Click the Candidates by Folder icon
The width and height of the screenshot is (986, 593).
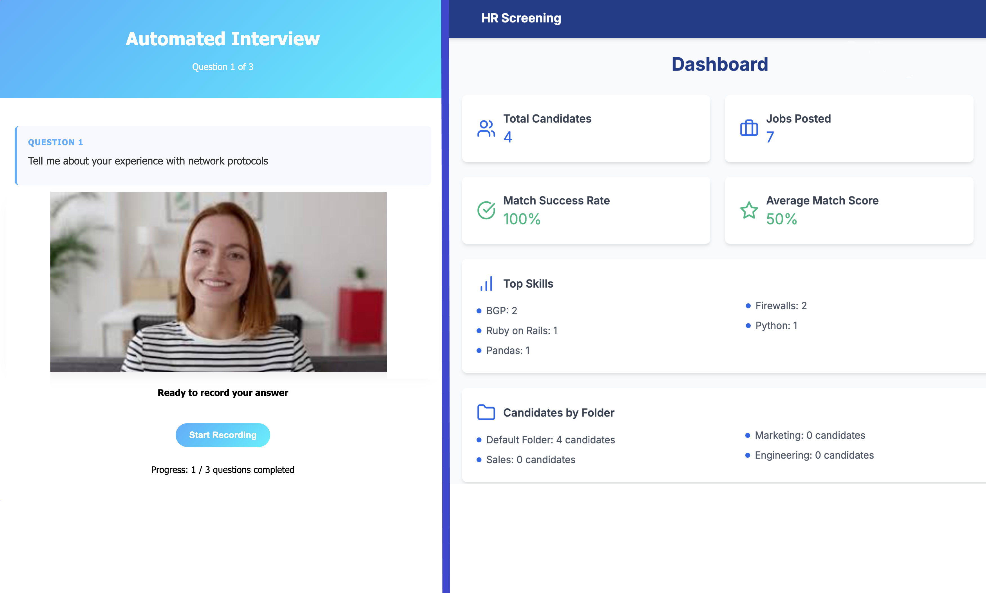486,412
